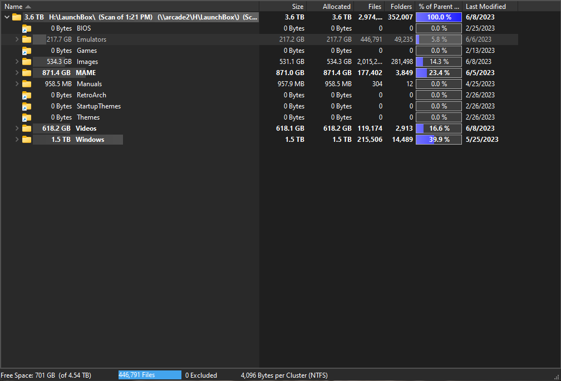Click the 4/25/2023 last modified date
The image size is (561, 381).
(x=480, y=83)
